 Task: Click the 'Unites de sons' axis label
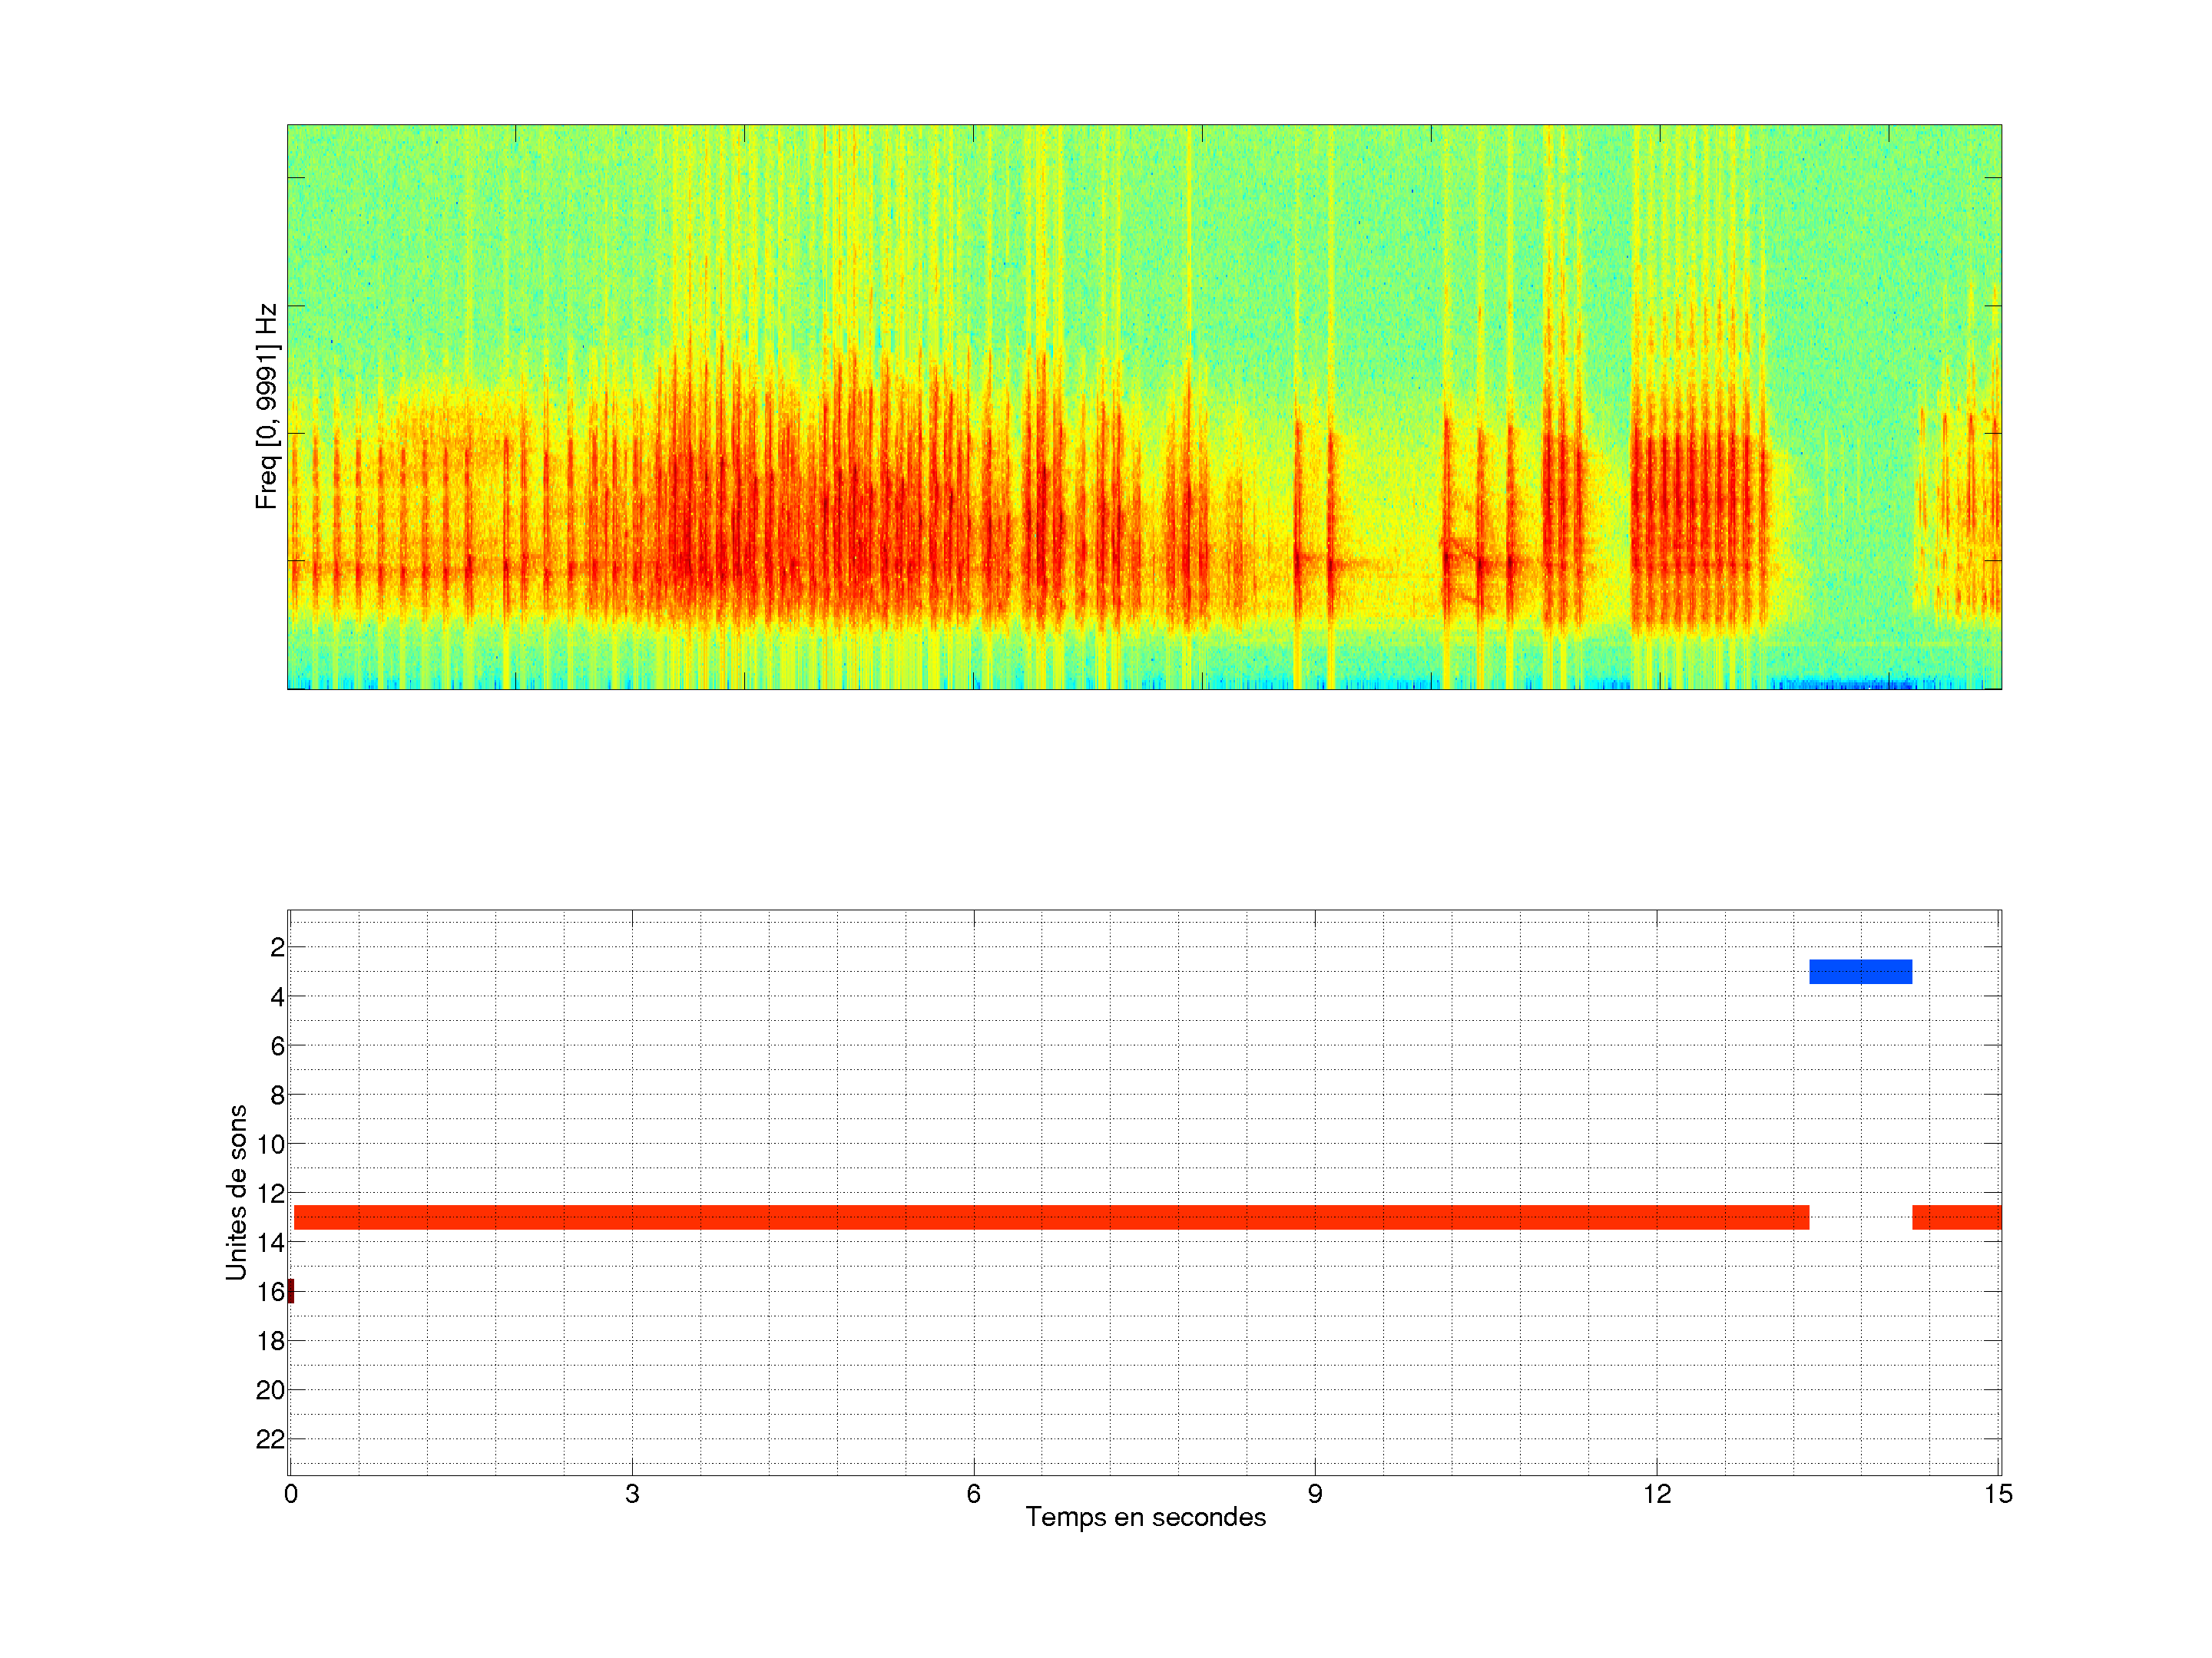point(237,1192)
